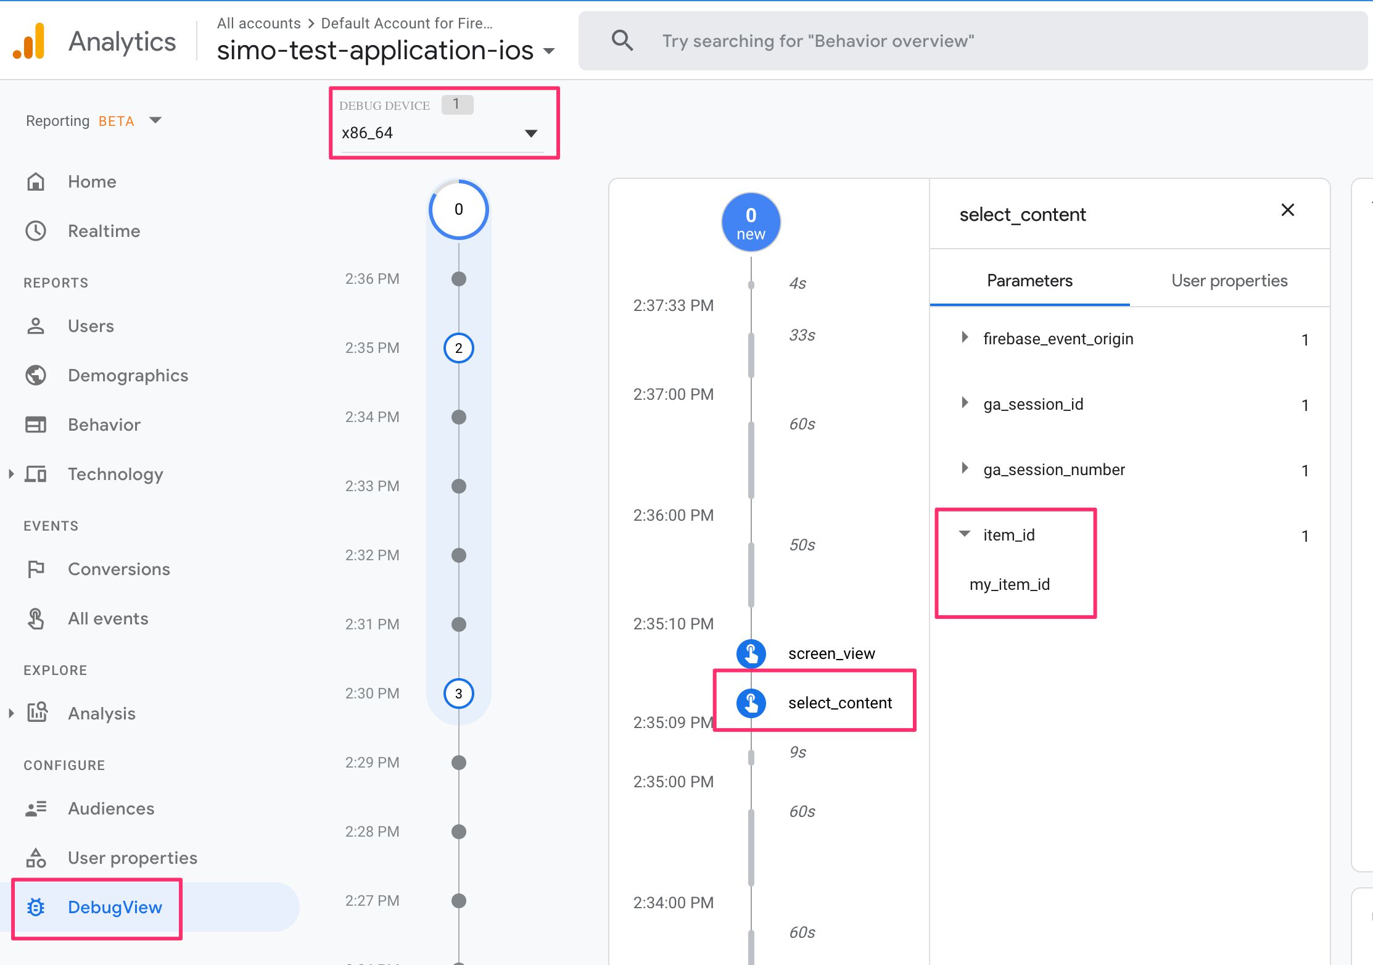Open Demographics report
The image size is (1373, 965).
click(x=128, y=375)
